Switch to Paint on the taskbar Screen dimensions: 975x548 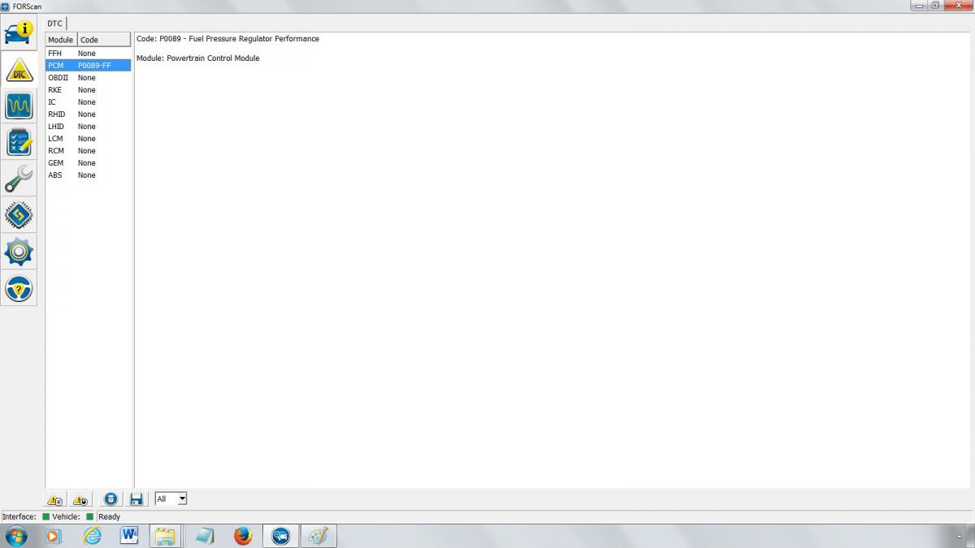[318, 536]
